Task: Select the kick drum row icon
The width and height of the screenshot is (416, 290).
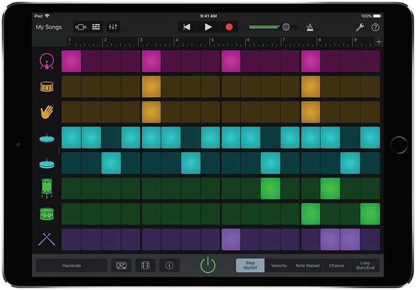Action: pos(47,61)
